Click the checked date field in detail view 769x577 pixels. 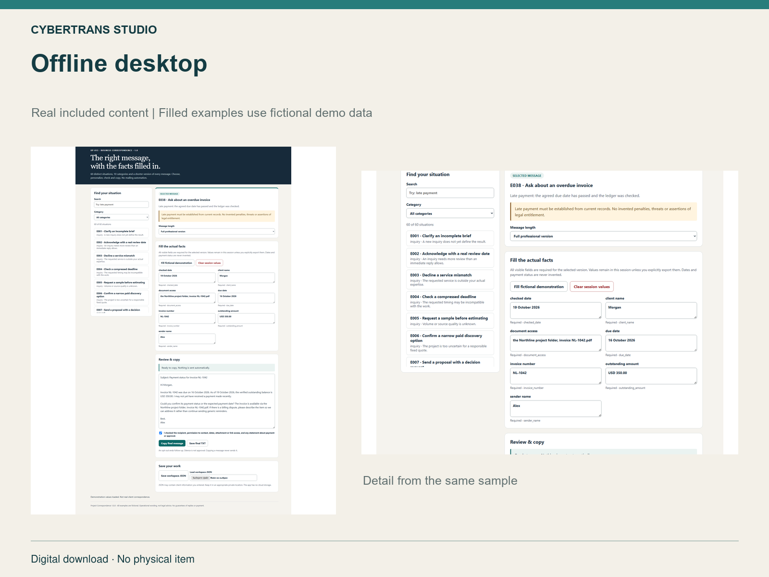click(556, 310)
